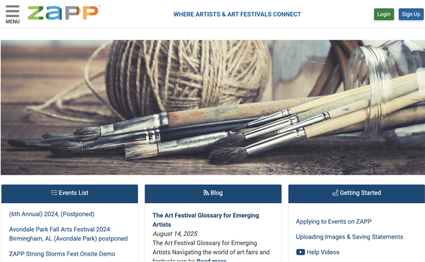Open the Read more link

211,260
